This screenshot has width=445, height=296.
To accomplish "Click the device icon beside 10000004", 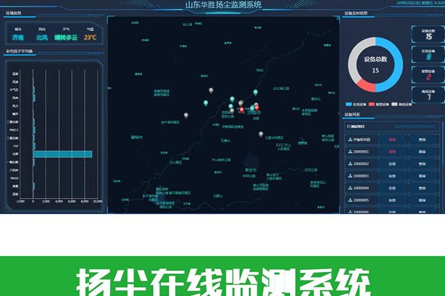I will point(350,188).
